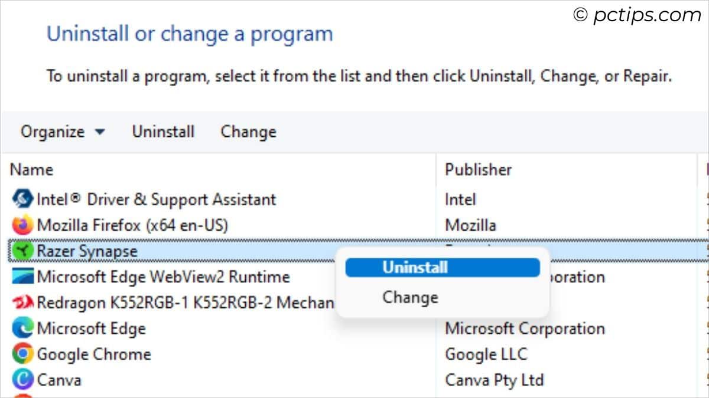This screenshot has height=398, width=709.
Task: Sort programs by the Name column
Action: [x=31, y=169]
